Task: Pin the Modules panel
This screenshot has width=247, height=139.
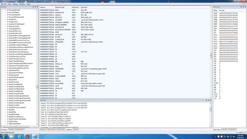Action: (x=36, y=7)
